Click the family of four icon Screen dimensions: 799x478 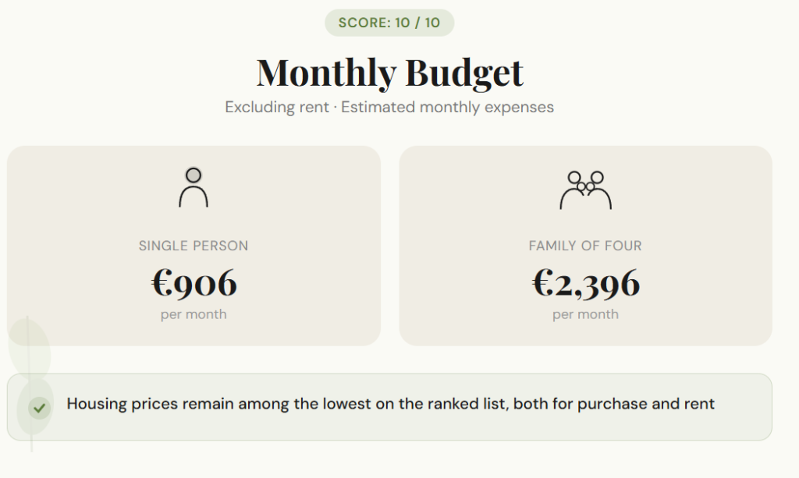pos(585,189)
